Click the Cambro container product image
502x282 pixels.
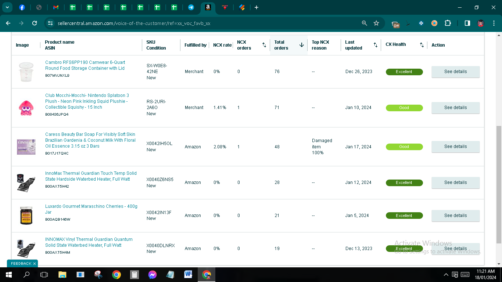click(x=26, y=72)
